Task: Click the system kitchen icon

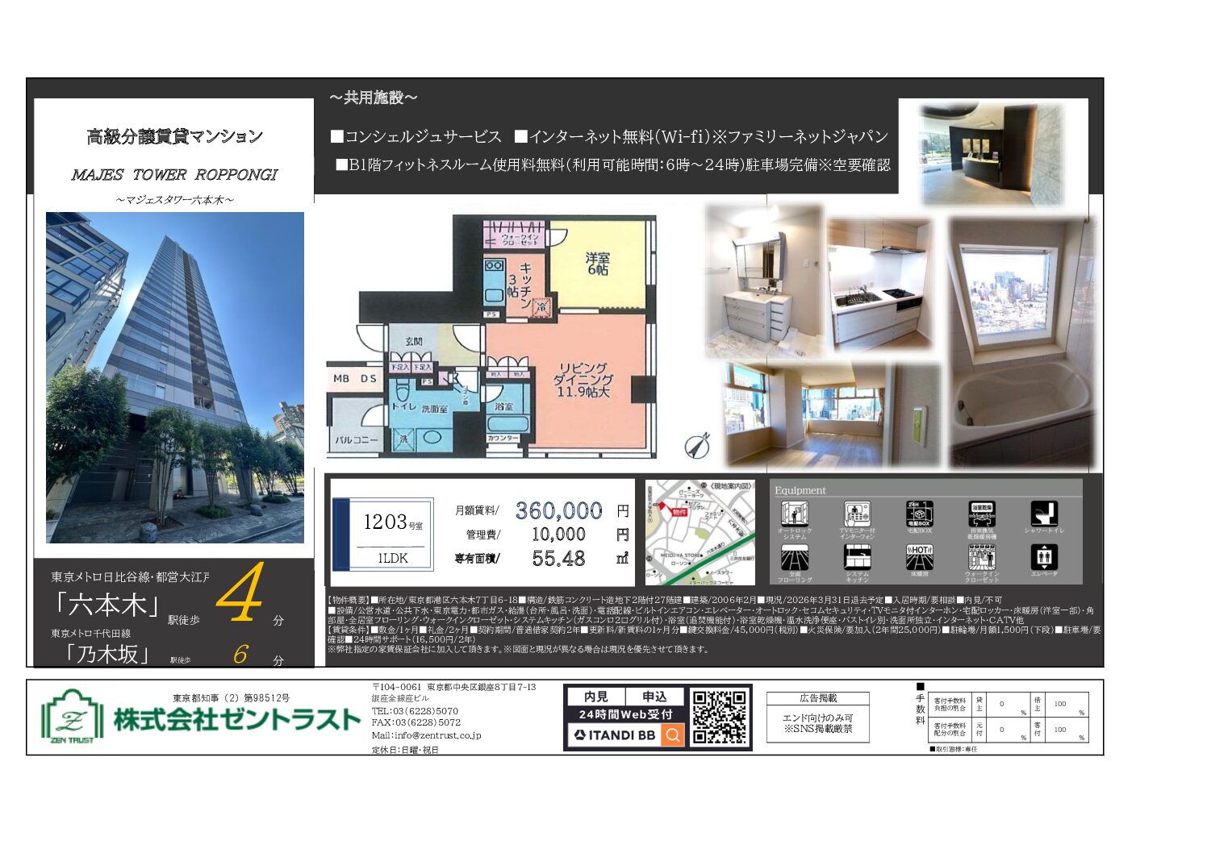Action: coord(857,557)
